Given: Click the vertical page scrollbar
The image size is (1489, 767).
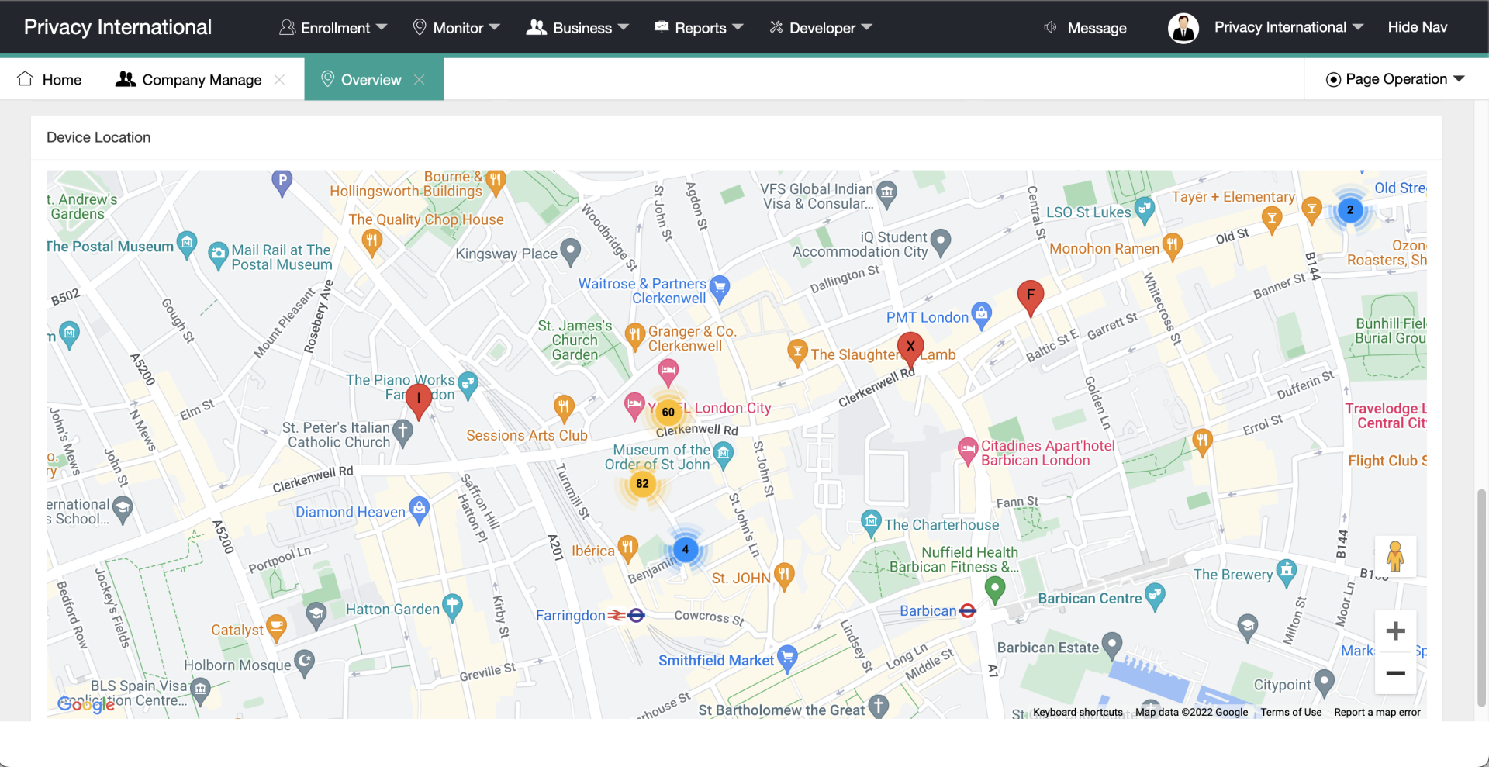Looking at the screenshot, I should click(x=1482, y=597).
